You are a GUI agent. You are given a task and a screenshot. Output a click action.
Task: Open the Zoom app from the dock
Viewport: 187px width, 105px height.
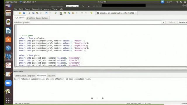tap(8, 83)
